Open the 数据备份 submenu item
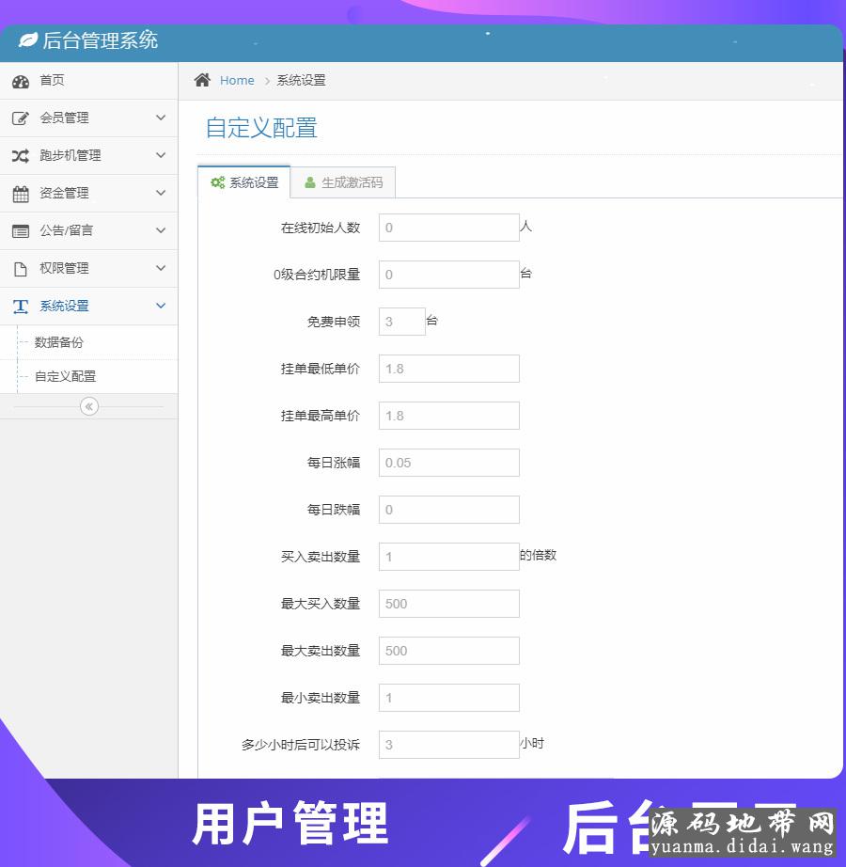Viewport: 846px width, 867px height. coord(59,342)
